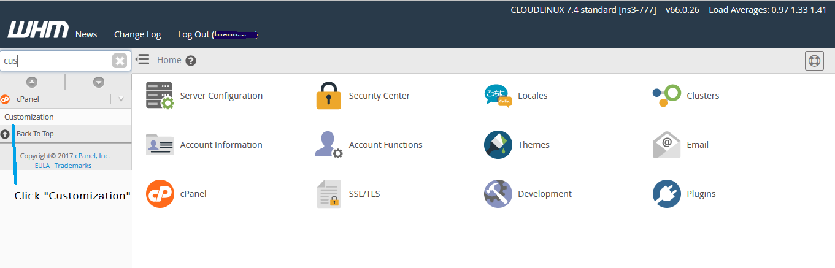
Task: Toggle the sidebar collapse menu icon
Action: (x=142, y=59)
